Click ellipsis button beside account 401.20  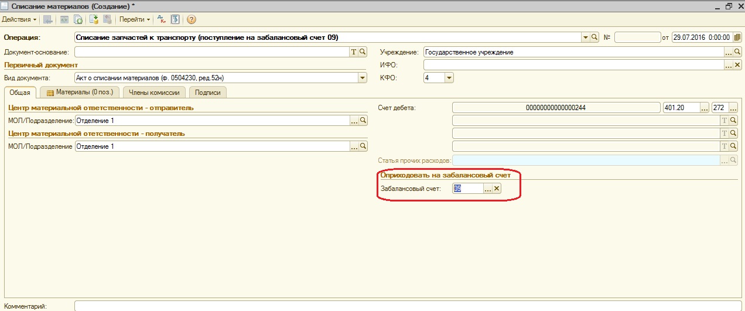coord(704,108)
